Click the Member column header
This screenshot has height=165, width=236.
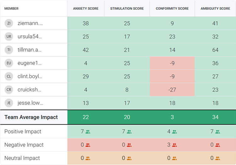click(11, 9)
